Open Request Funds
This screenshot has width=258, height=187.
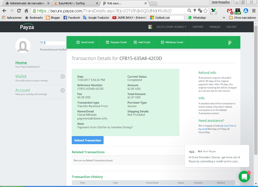click(x=116, y=42)
